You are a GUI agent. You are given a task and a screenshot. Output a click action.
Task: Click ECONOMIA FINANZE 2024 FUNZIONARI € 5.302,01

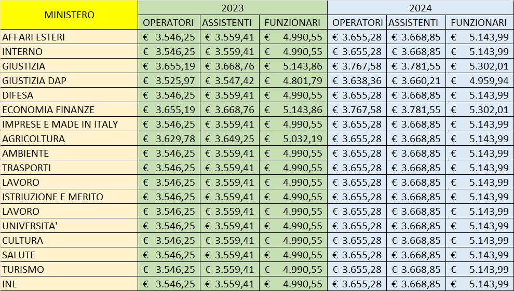(x=480, y=109)
